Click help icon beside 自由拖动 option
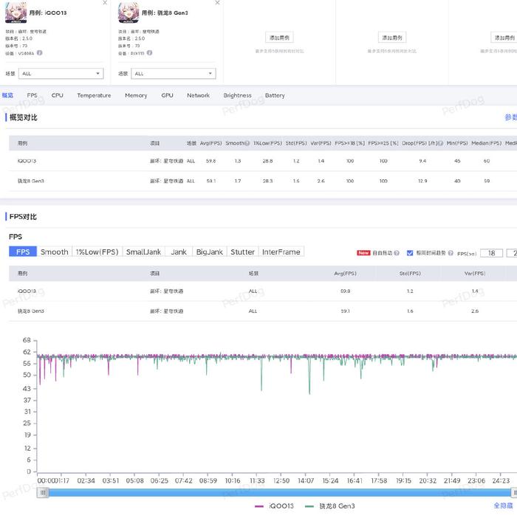517x515 pixels. coord(397,252)
